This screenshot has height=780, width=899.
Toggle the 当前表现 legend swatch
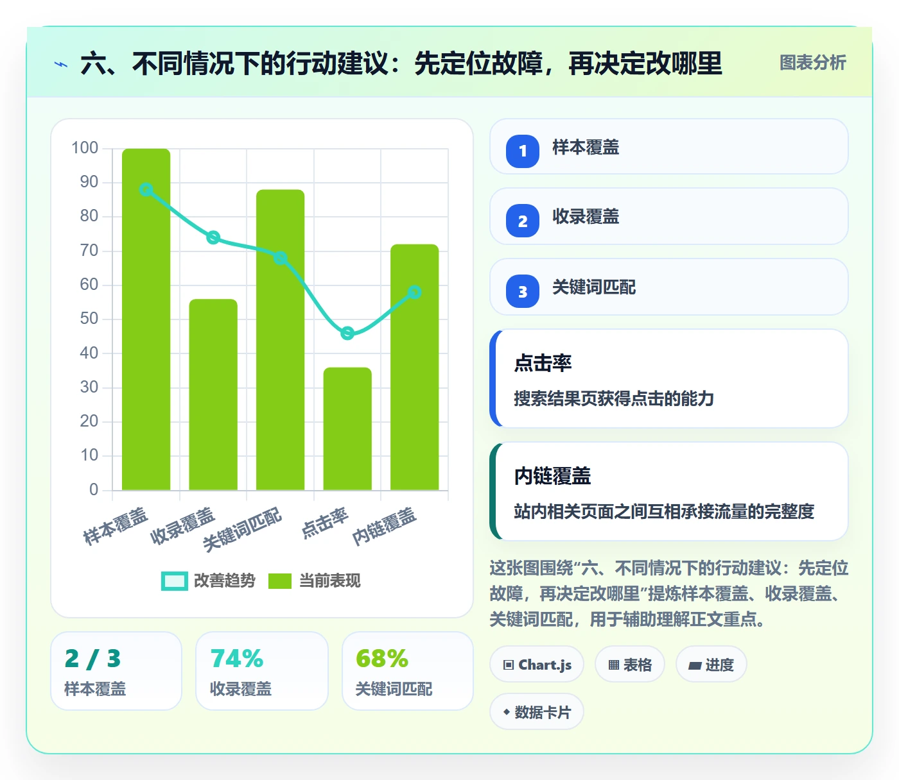point(280,581)
